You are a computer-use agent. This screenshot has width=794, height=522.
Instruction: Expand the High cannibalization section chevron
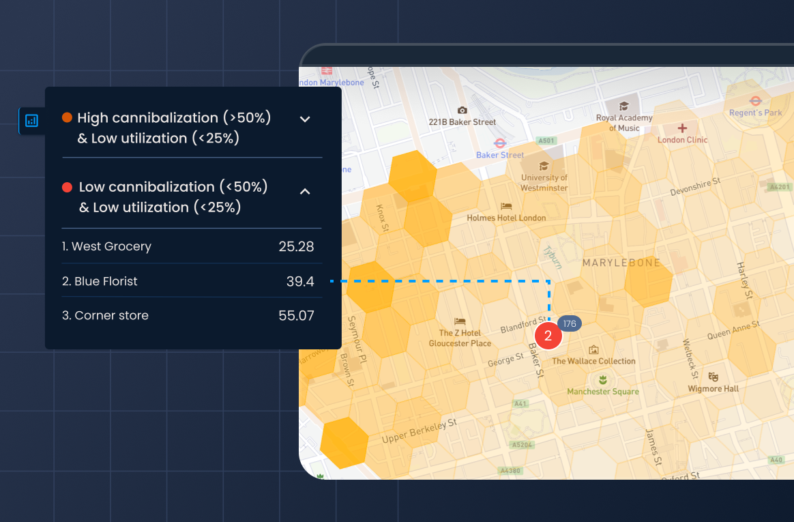pyautogui.click(x=305, y=119)
